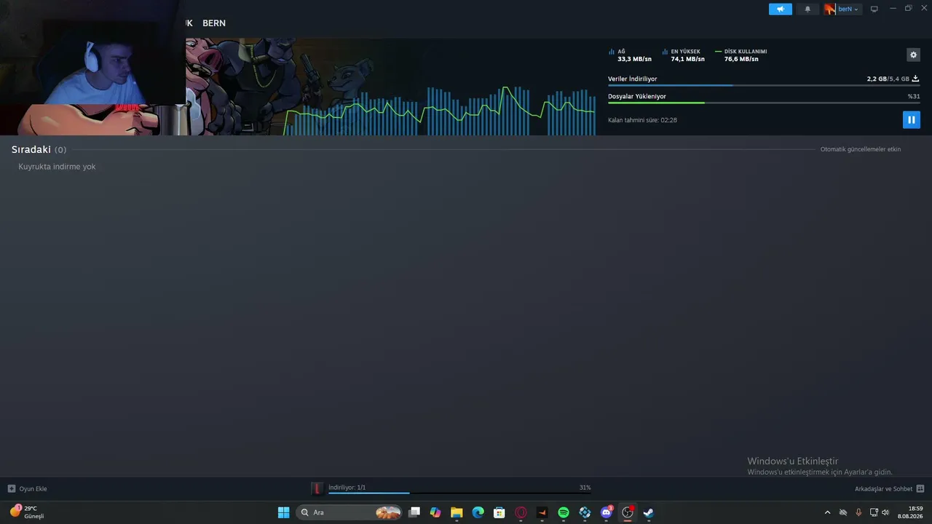Open the orange arrow app on taskbar
The width and height of the screenshot is (932, 524).
(x=542, y=512)
